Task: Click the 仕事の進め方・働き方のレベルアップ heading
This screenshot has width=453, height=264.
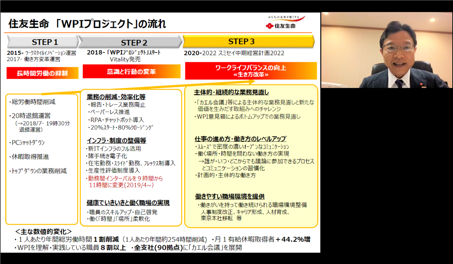Action: tap(241, 138)
